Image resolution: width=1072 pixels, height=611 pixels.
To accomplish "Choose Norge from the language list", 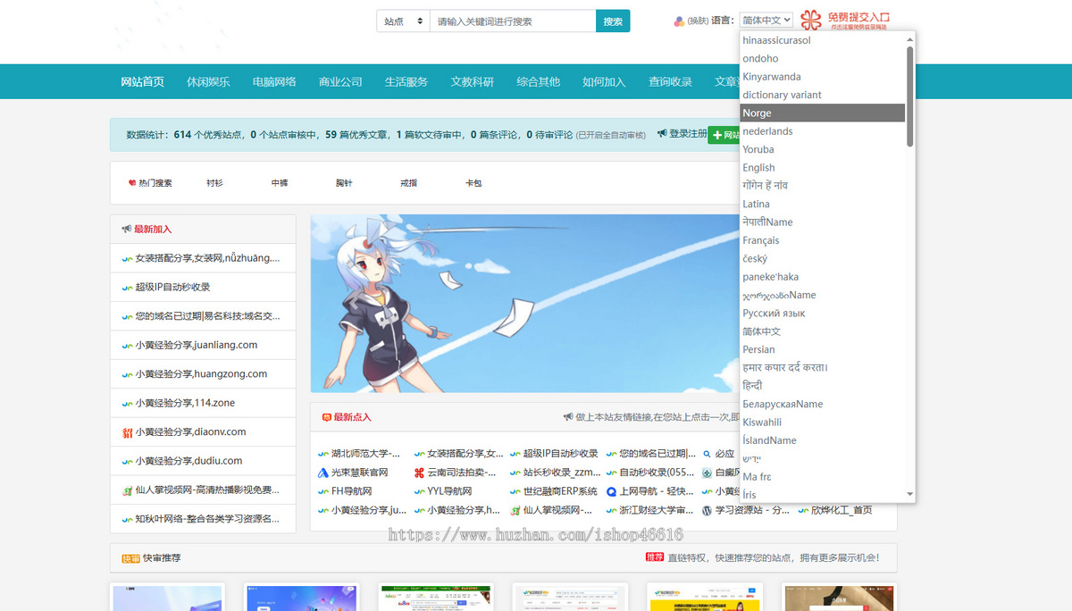I will click(822, 113).
